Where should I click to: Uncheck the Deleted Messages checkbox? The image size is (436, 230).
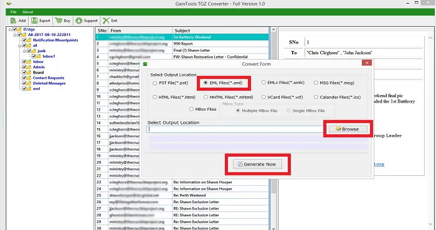24,83
